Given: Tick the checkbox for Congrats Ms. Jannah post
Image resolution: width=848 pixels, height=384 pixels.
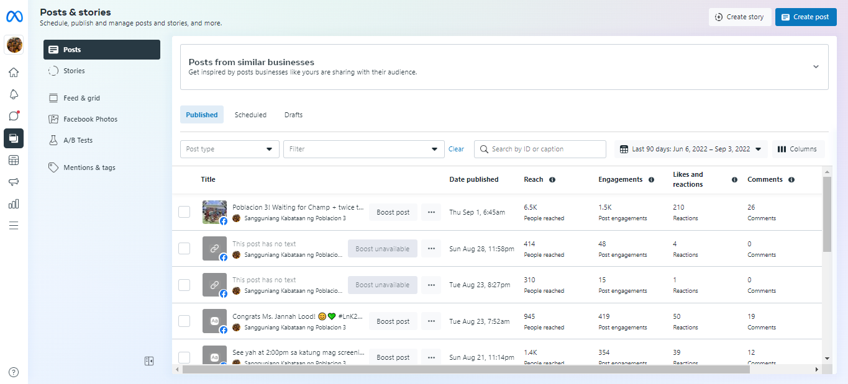Looking at the screenshot, I should point(185,321).
